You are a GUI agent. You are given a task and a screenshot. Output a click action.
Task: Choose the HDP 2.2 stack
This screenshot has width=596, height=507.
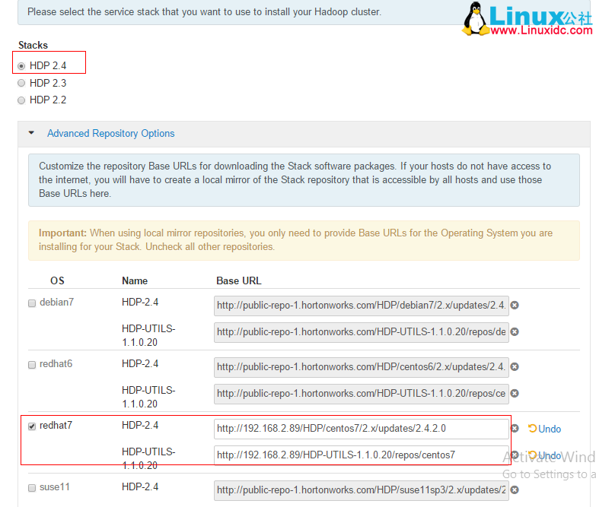(21, 100)
